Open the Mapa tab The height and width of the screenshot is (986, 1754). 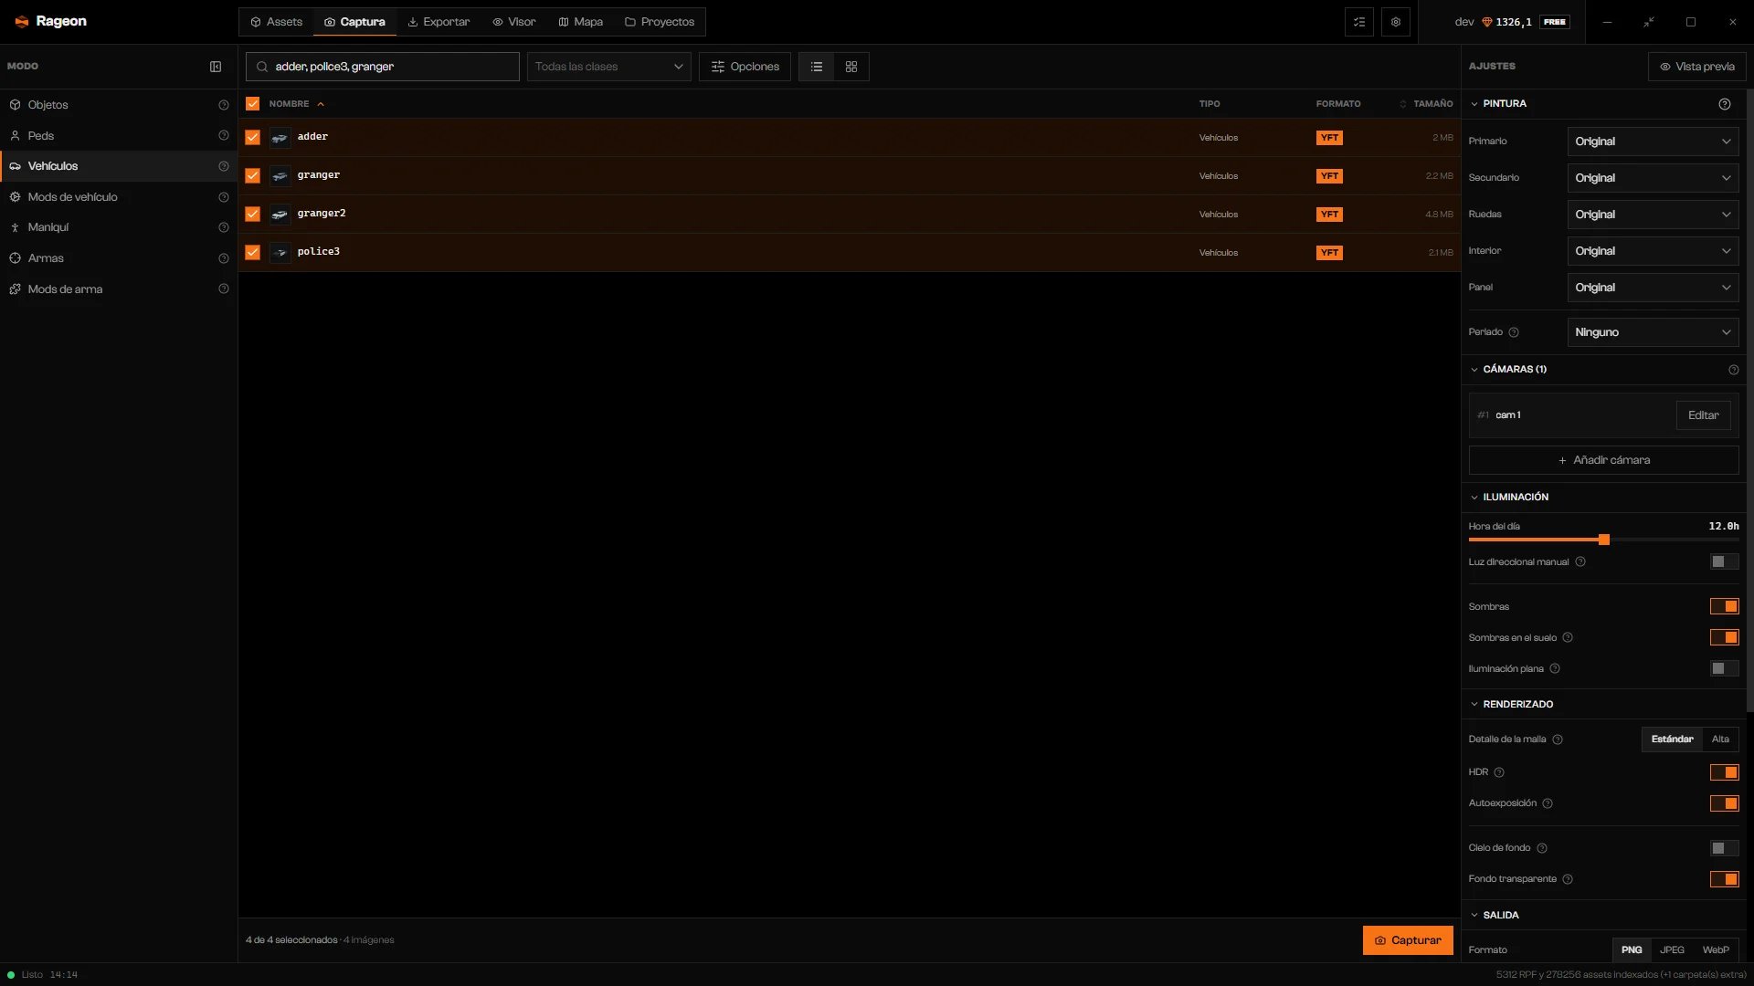tap(581, 22)
